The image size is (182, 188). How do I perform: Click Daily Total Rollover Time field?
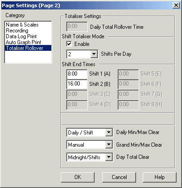[77, 27]
